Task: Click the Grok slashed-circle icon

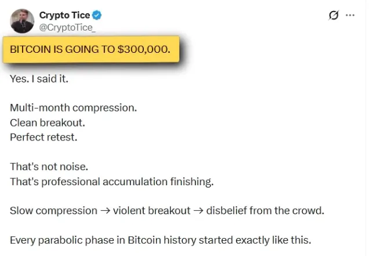Action: (x=333, y=16)
